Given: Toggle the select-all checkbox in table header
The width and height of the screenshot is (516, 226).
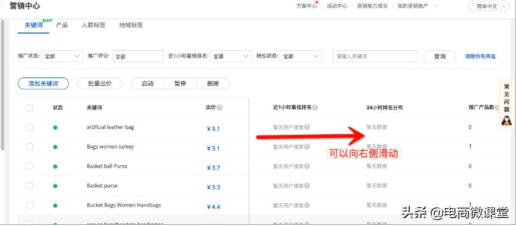Looking at the screenshot, I should [x=30, y=108].
